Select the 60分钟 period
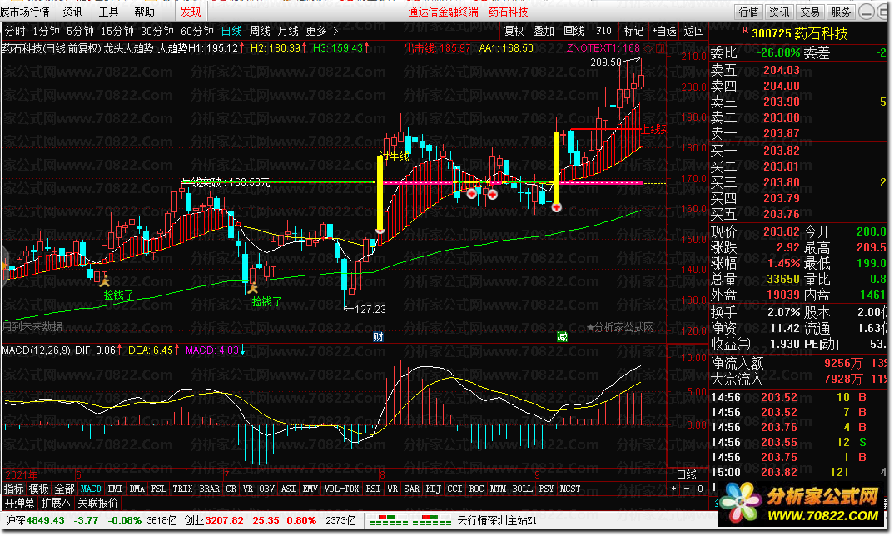 (x=197, y=32)
